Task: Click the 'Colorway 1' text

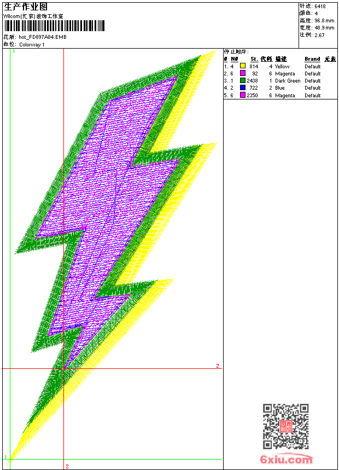Action: 32,45
